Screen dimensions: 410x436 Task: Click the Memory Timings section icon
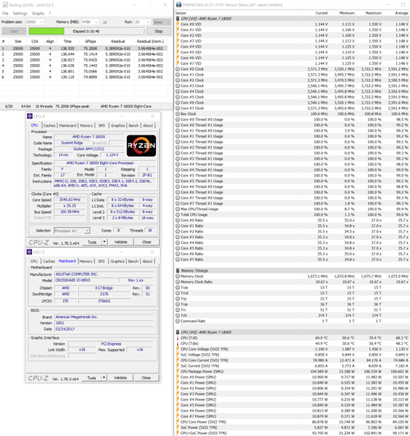coord(178,271)
